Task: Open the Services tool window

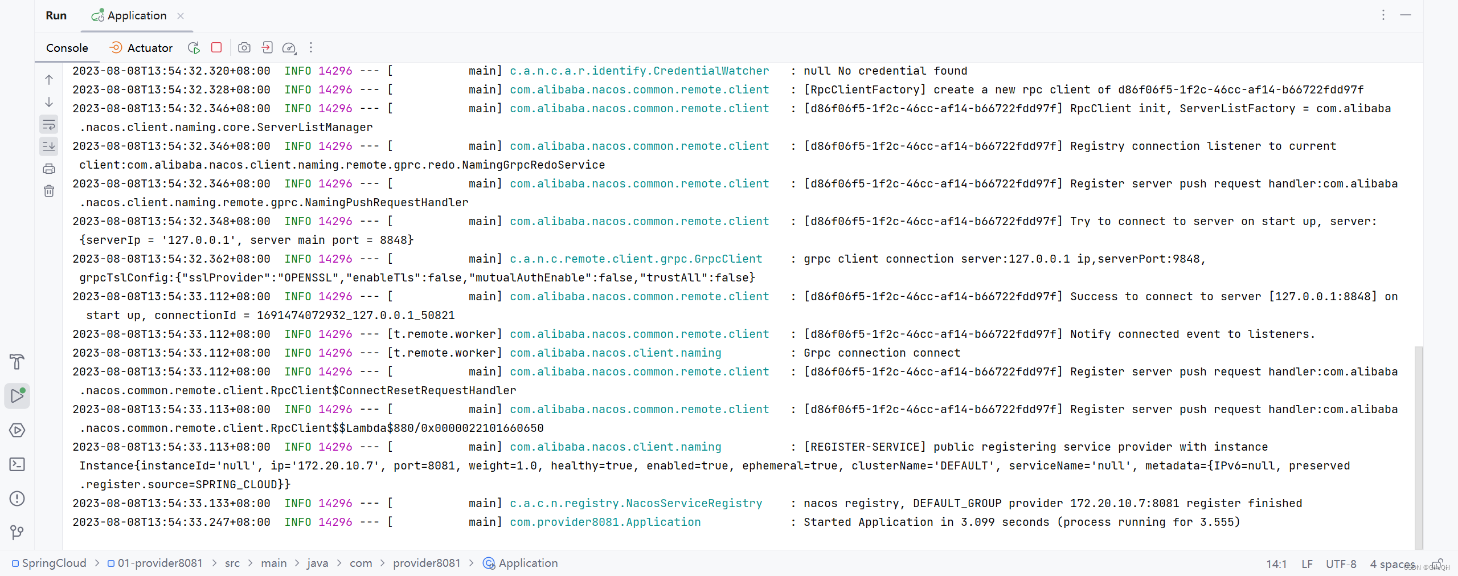Action: 17,430
